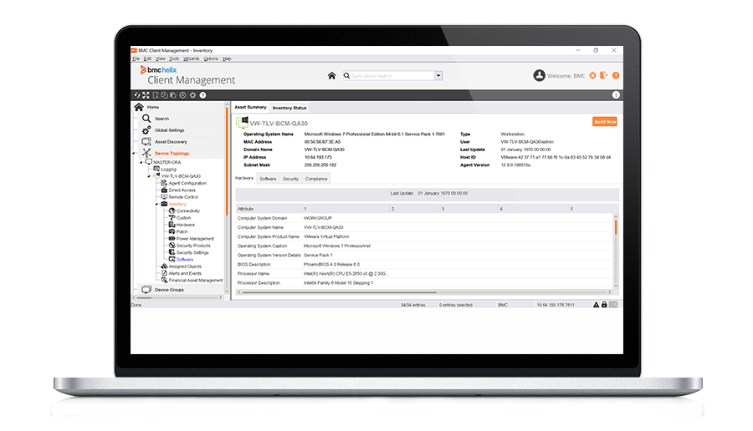Select the Compliance tab
The height and width of the screenshot is (431, 753).
pos(316,179)
